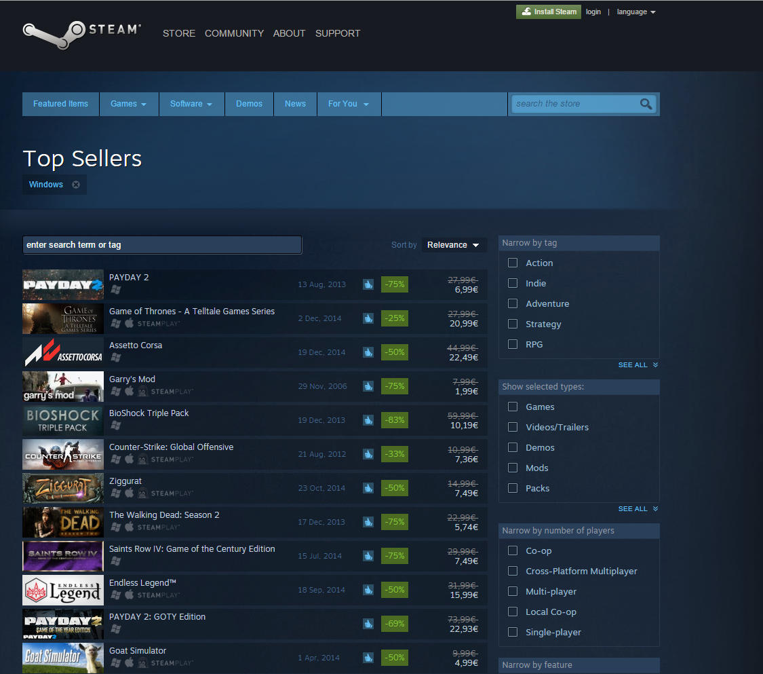The height and width of the screenshot is (674, 763).
Task: Click the -75% discount badge on PAYDAY 2
Action: coord(395,284)
